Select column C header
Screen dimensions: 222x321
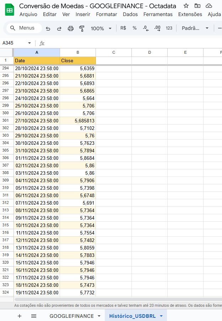pos(114,52)
